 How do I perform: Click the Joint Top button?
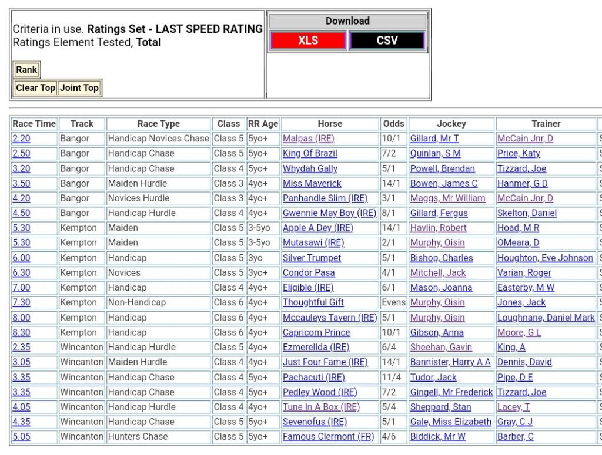point(79,88)
